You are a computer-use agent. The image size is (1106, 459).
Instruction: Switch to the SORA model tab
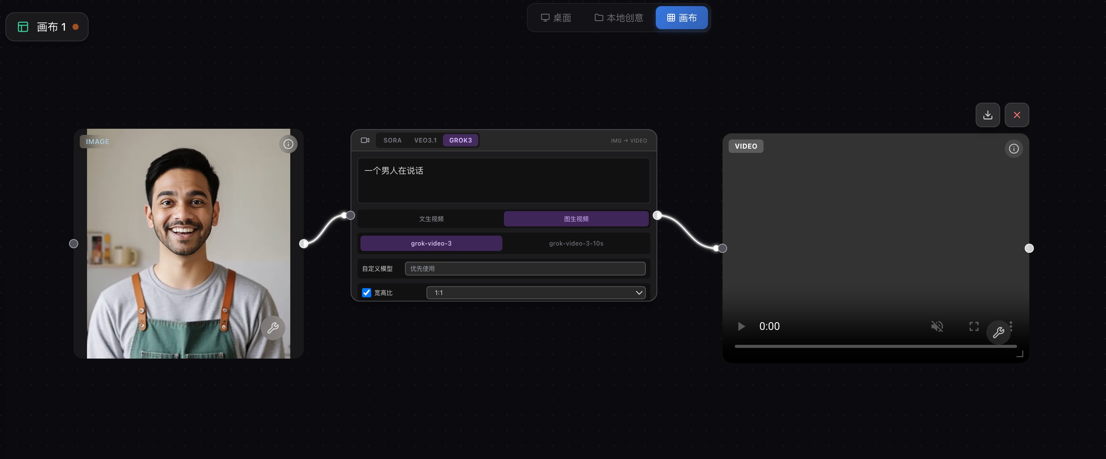[x=392, y=140]
